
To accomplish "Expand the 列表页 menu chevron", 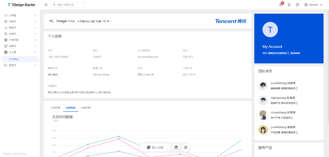I will click(35, 22).
